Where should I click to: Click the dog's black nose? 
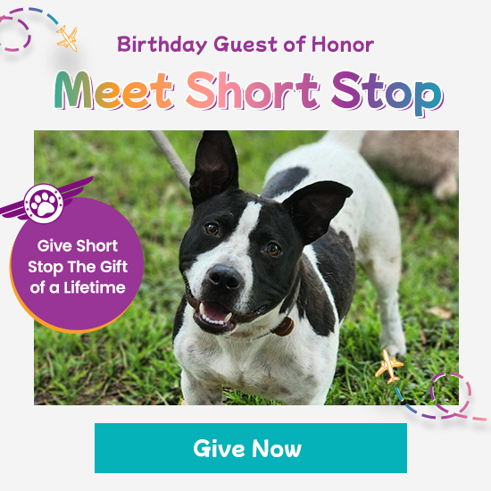(224, 277)
